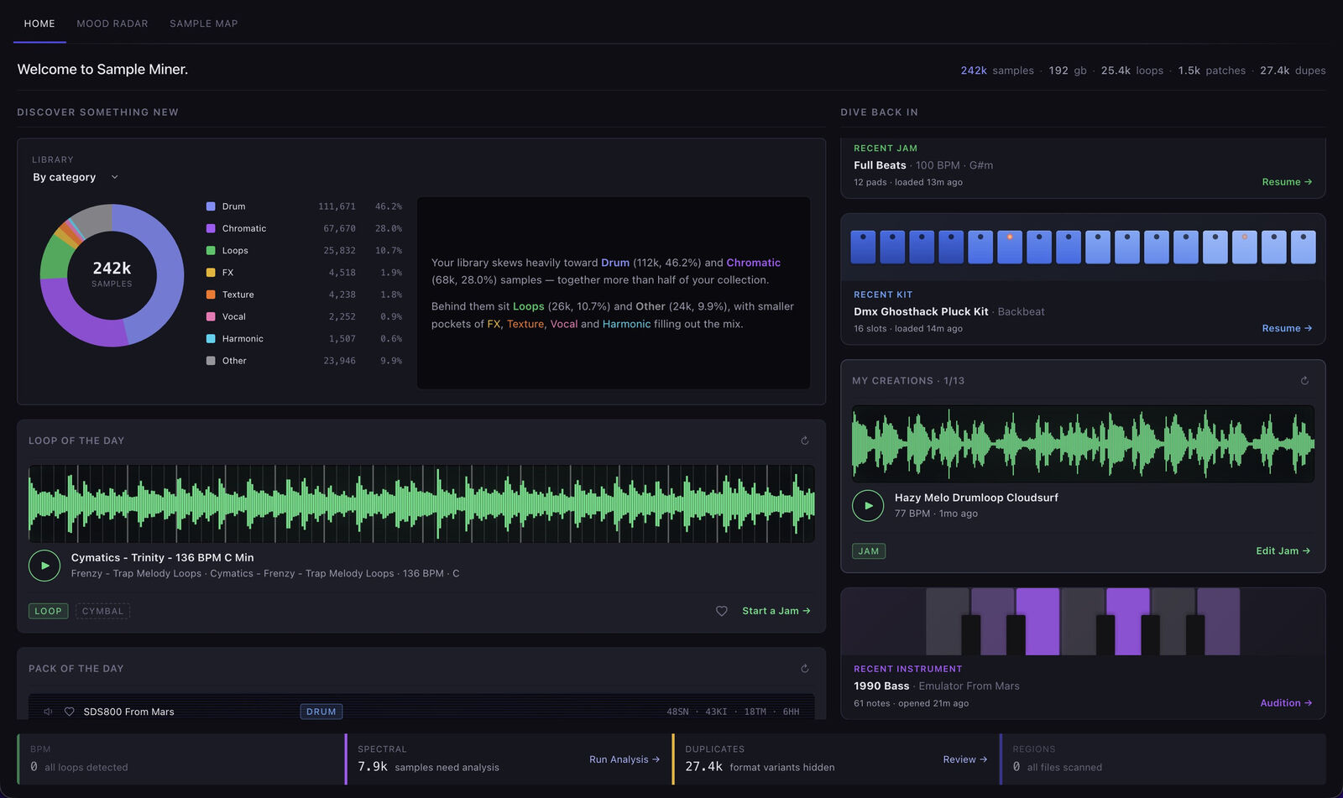The height and width of the screenshot is (798, 1343).
Task: Click the CYMBAL tag
Action: click(x=102, y=611)
